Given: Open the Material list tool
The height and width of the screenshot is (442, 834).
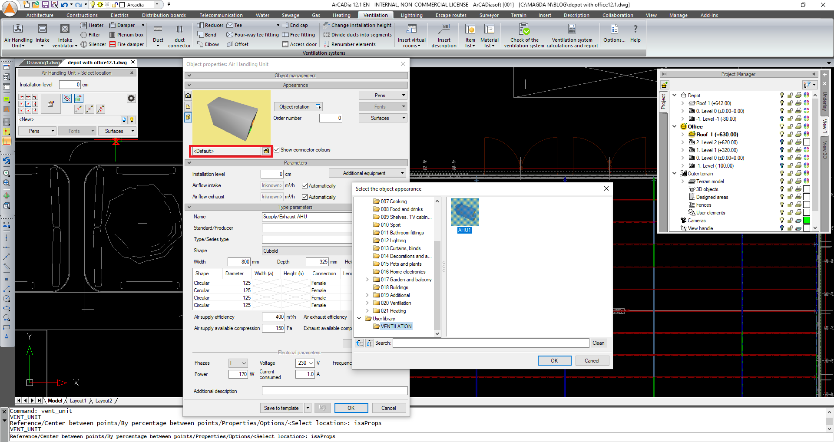Looking at the screenshot, I should click(x=489, y=35).
